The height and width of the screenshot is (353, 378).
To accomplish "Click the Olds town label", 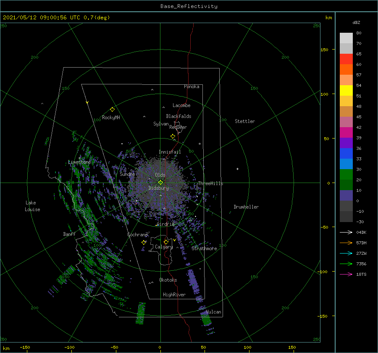I will (160, 175).
